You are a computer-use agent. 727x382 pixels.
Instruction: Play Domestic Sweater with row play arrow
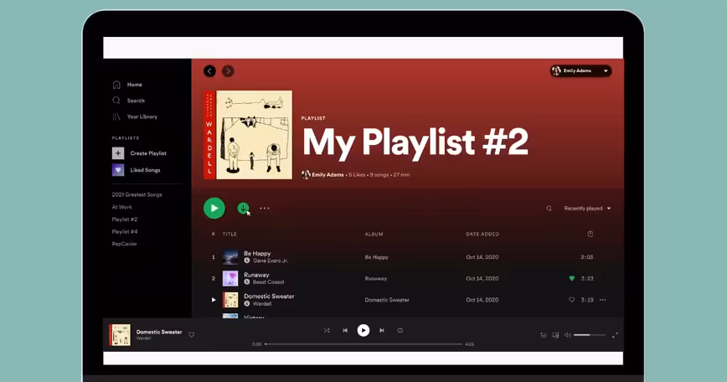click(214, 300)
